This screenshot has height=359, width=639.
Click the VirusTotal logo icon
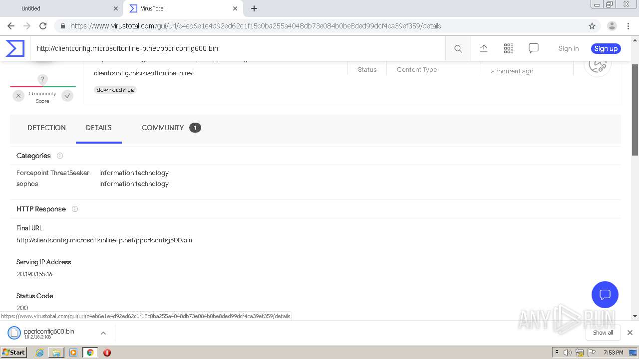point(15,48)
